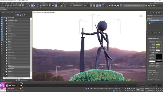Open the Create Selection Set dropdown

78,5
